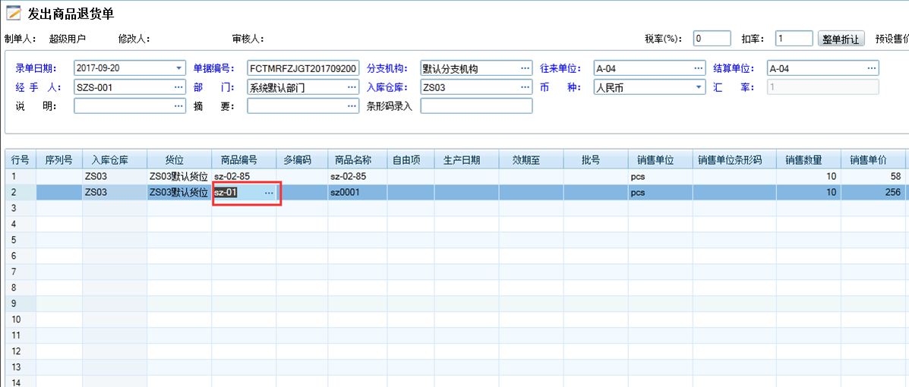Select the sz-02-85 product code cell

[x=244, y=177]
